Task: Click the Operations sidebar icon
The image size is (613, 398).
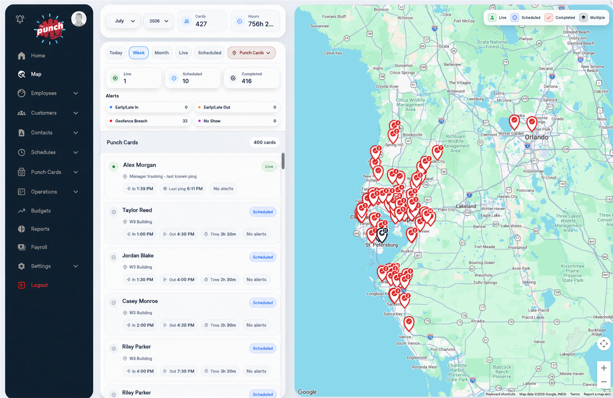Action: pos(22,192)
